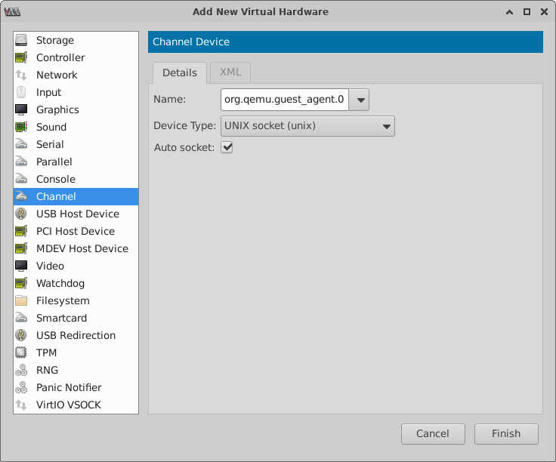
Task: Choose the Network icon in list
Action: click(x=22, y=75)
